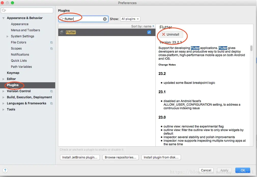
Task: Click the File Colors project-scope icon
Action: [51, 42]
